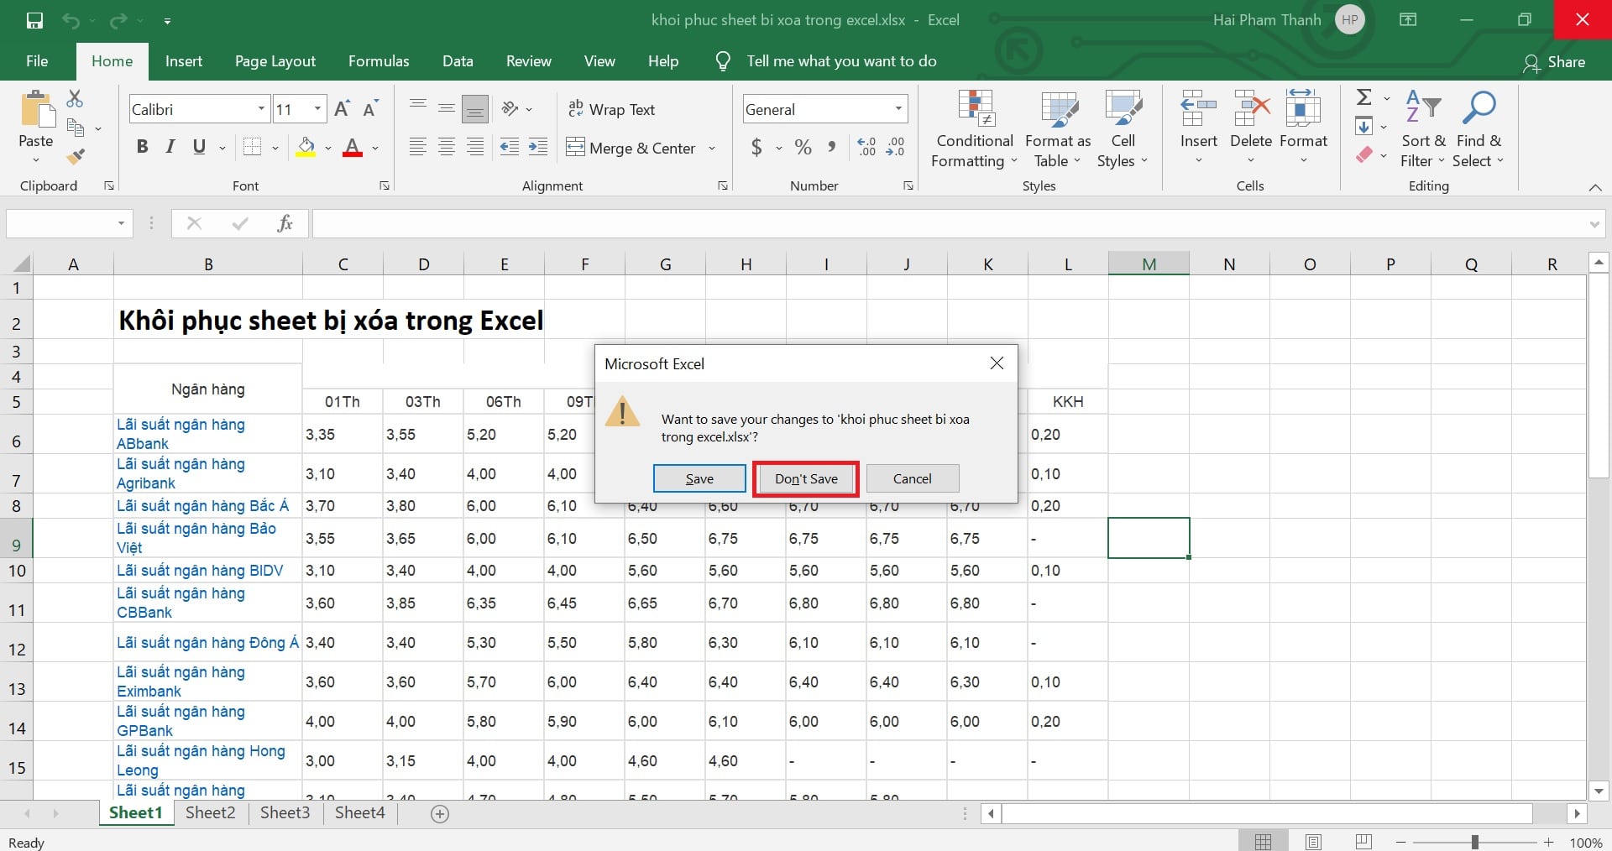Image resolution: width=1612 pixels, height=851 pixels.
Task: Click the Insert Function fx icon
Action: (285, 223)
